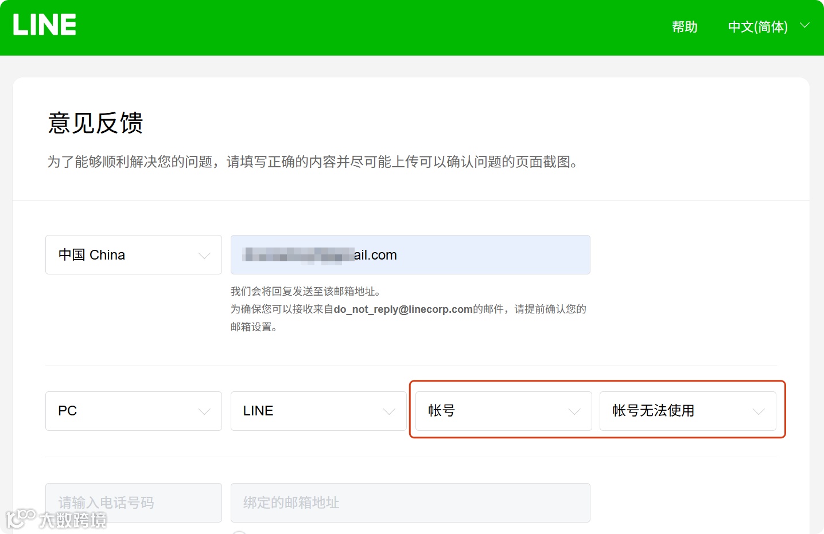Click the 我们会将回复发送至该邮箱地址 note
This screenshot has height=534, width=824.
click(305, 292)
